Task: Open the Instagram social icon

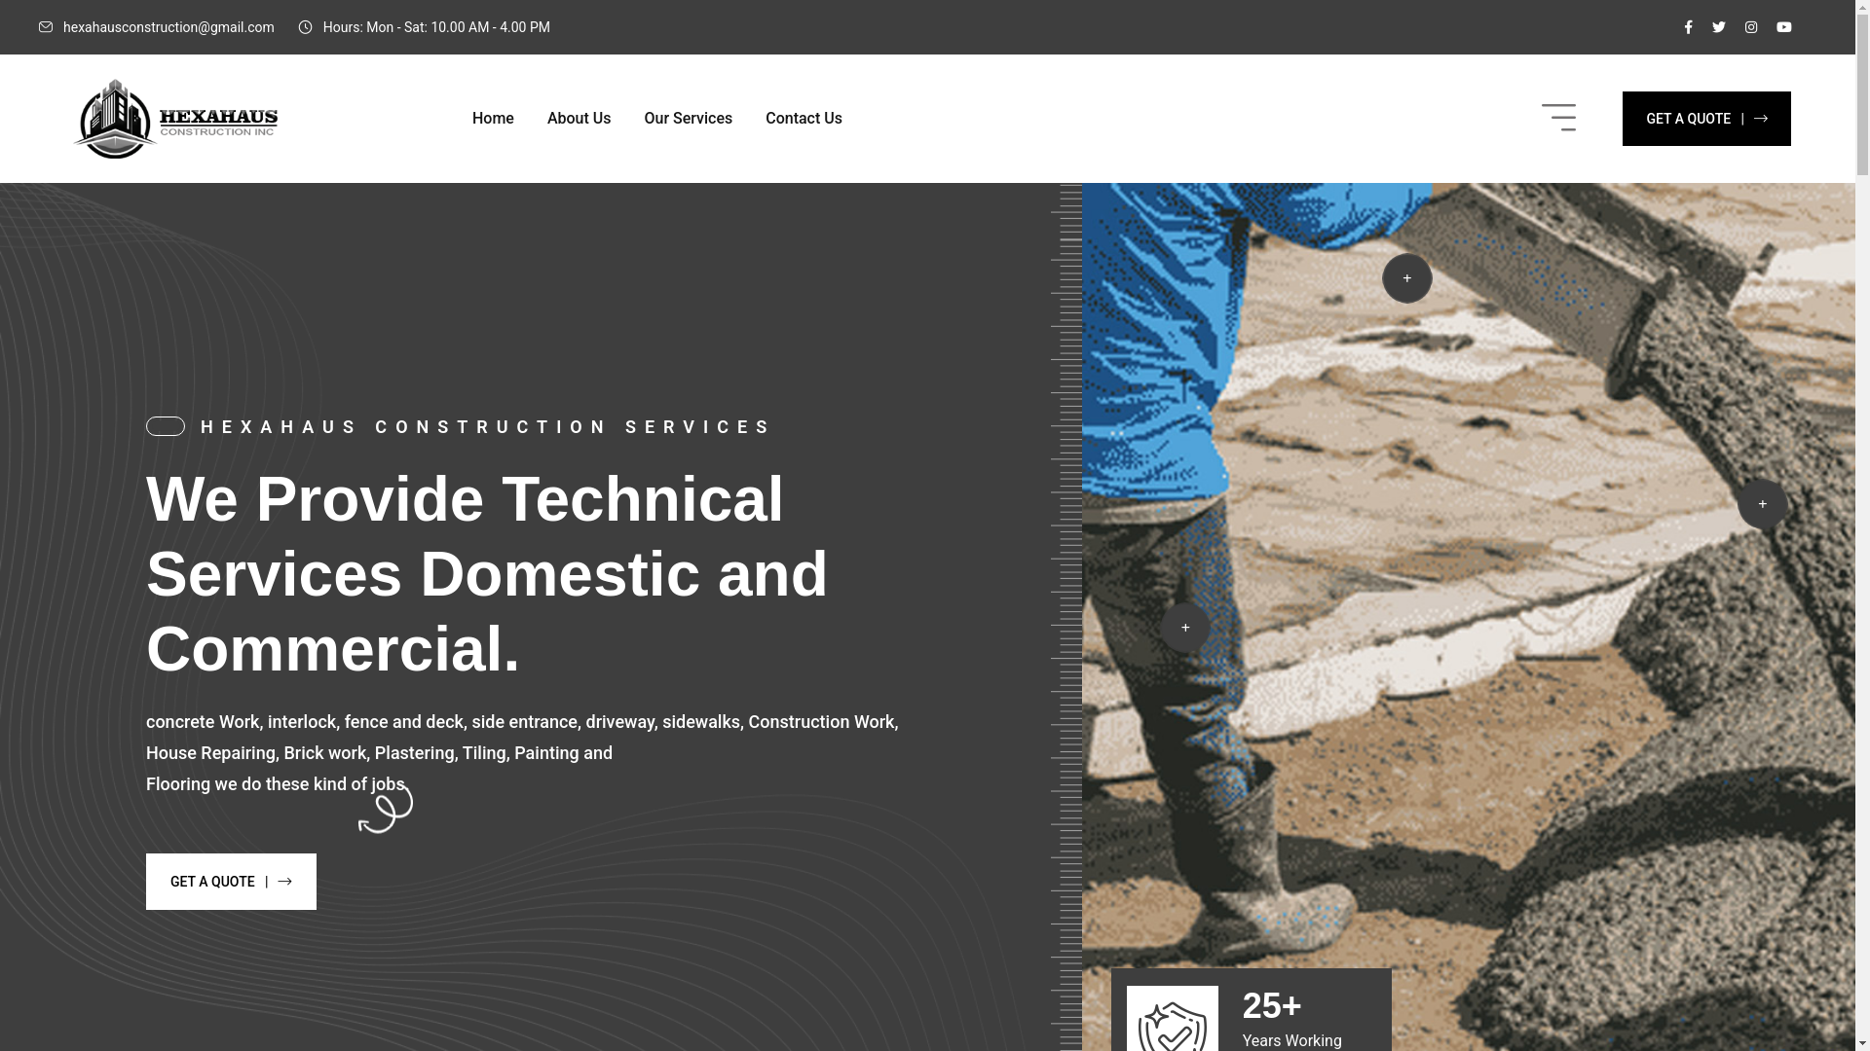Action: (x=1751, y=27)
